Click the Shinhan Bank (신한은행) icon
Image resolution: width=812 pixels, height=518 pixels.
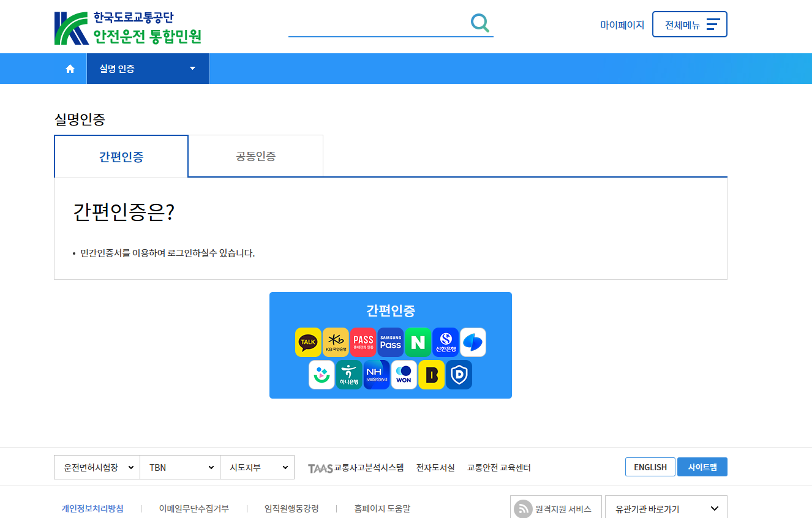[445, 342]
